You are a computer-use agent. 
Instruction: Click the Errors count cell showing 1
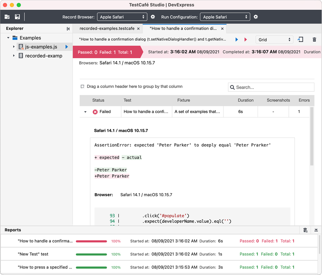tap(299, 112)
